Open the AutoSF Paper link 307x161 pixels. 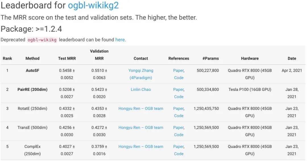pyautogui.click(x=178, y=70)
